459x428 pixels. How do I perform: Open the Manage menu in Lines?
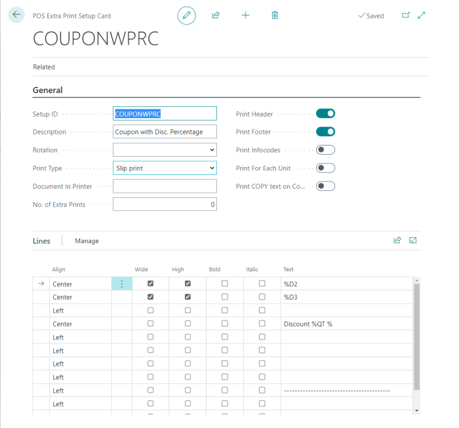pos(87,241)
